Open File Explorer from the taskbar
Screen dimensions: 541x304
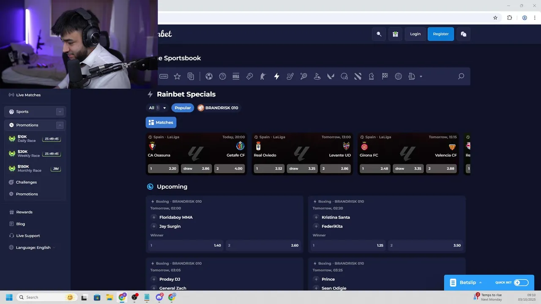tap(109, 297)
